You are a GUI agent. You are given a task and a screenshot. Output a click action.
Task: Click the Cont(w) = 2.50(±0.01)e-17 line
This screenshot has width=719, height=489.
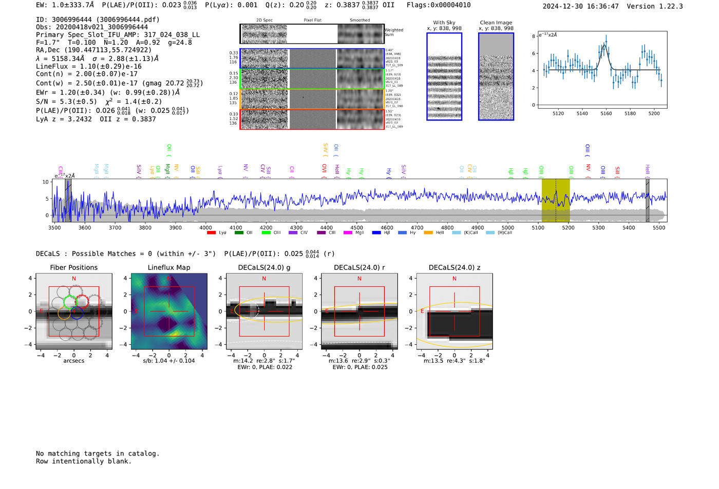point(119,83)
